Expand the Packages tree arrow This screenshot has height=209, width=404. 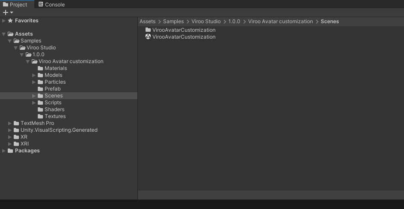4,151
